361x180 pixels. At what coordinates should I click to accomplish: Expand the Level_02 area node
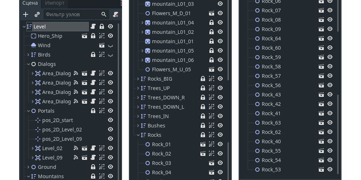pyautogui.click(x=33, y=148)
